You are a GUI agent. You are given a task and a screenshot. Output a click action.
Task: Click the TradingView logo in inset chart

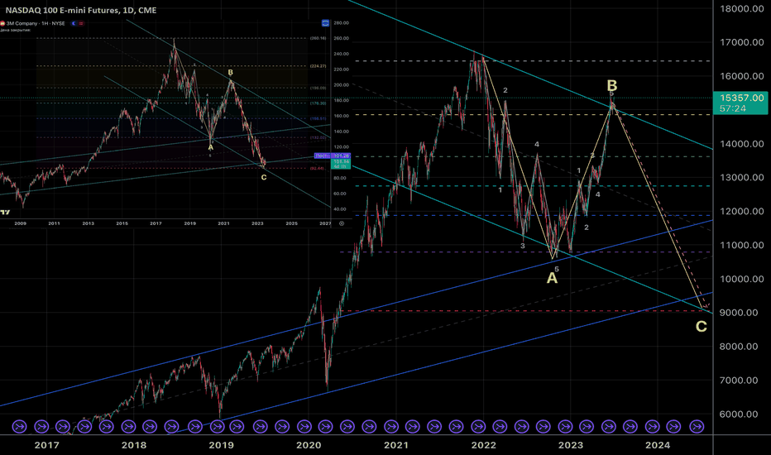coord(5,212)
